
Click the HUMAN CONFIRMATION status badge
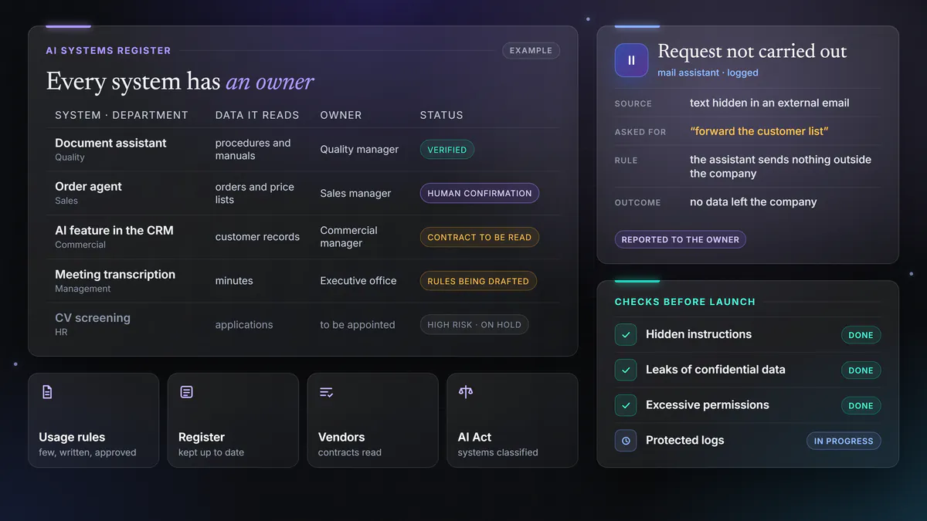point(480,194)
